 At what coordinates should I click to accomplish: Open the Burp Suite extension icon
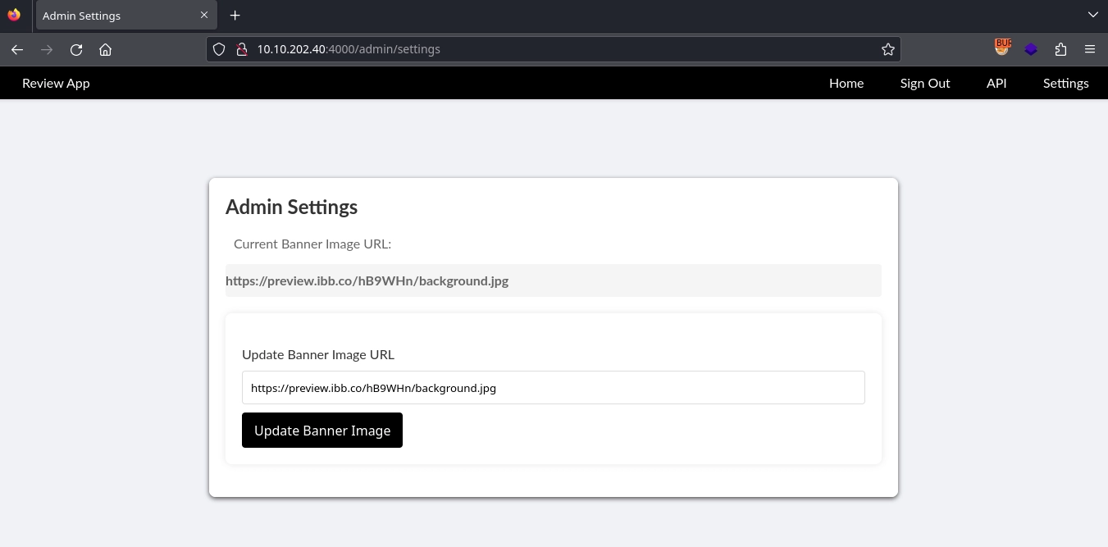[1001, 48]
